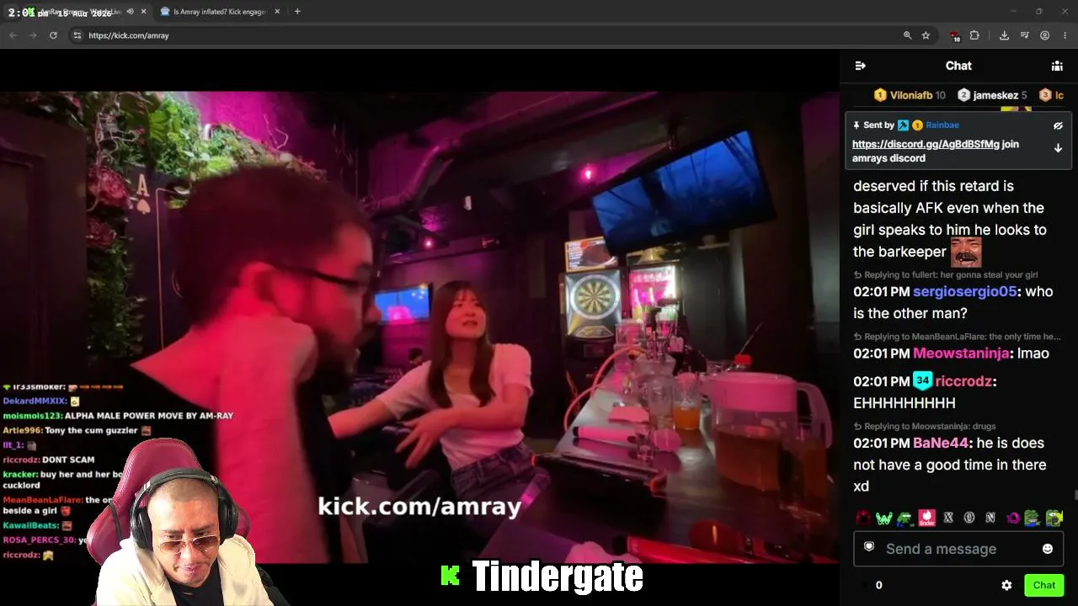Screen dimensions: 1078x606
Task: Insert the last Pepe emote in row
Action: 1054,518
